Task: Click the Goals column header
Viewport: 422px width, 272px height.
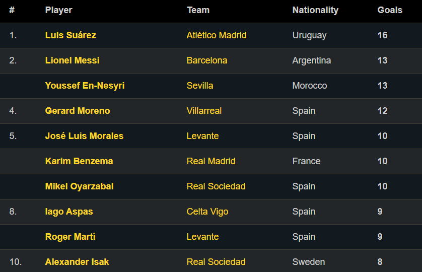Action: click(390, 10)
